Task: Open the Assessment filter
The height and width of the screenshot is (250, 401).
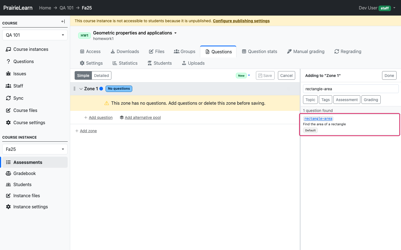Action: [347, 100]
